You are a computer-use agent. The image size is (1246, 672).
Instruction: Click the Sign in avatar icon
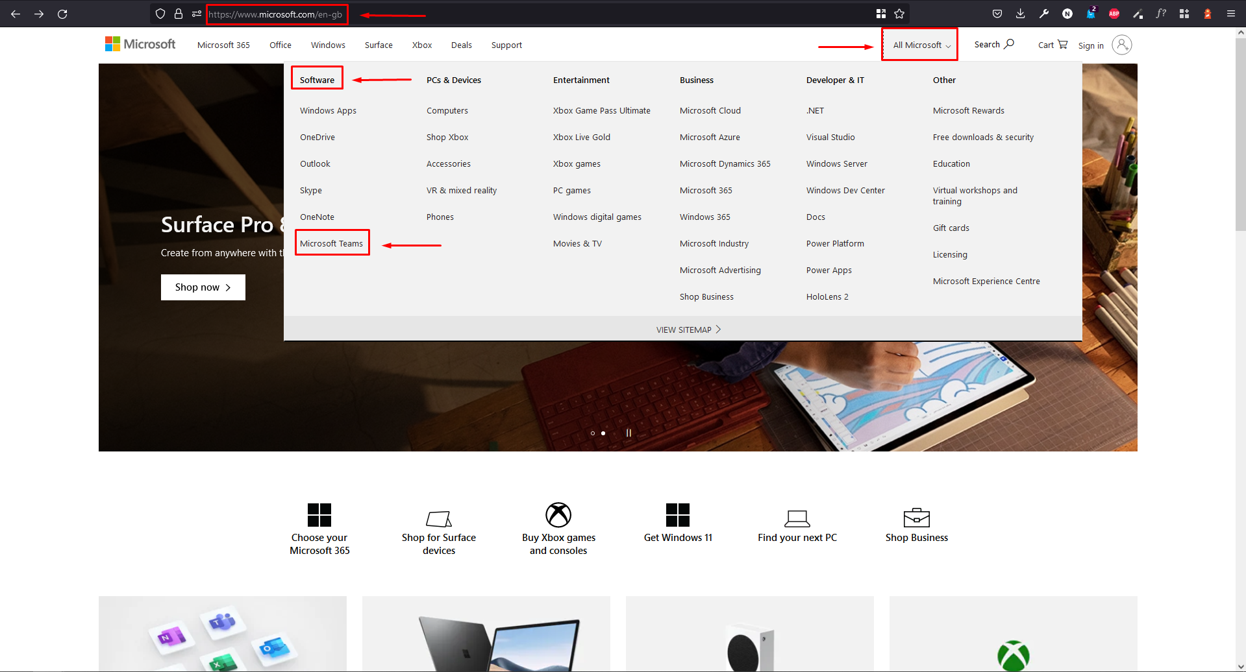click(1122, 45)
